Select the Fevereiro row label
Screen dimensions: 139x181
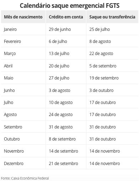click(12, 42)
